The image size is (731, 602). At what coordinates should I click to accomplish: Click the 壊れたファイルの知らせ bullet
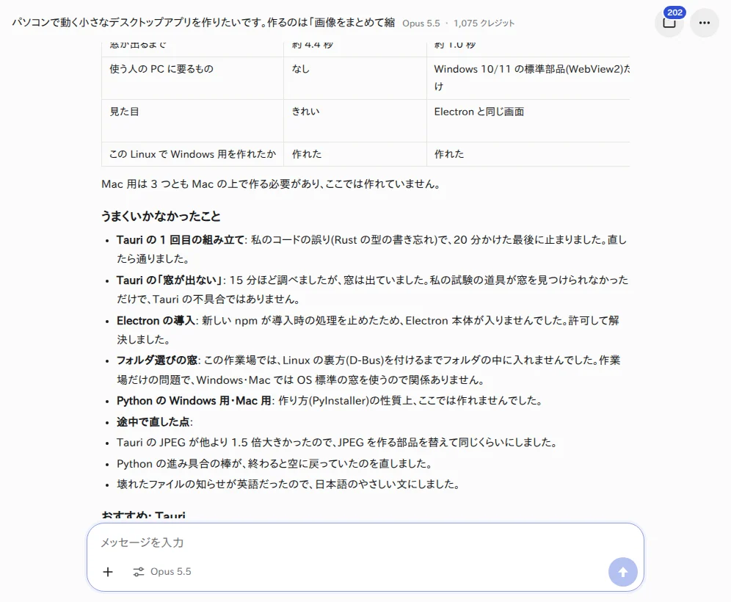pyautogui.click(x=288, y=485)
